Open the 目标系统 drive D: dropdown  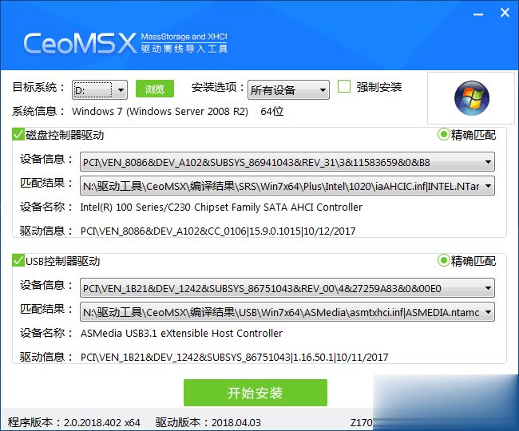coord(100,89)
